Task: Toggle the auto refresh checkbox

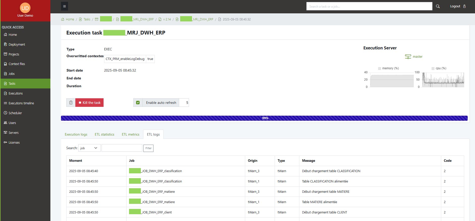Action: (138, 103)
